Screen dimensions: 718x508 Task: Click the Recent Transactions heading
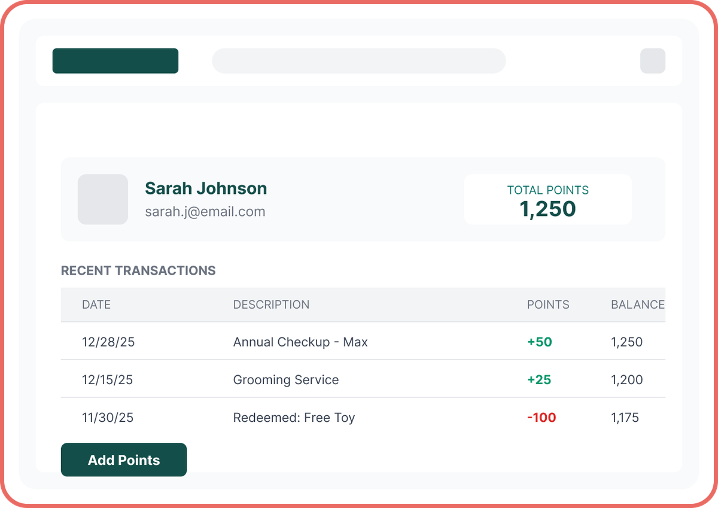(x=138, y=270)
